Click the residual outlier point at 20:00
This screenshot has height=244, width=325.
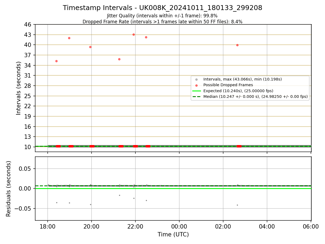90,204
